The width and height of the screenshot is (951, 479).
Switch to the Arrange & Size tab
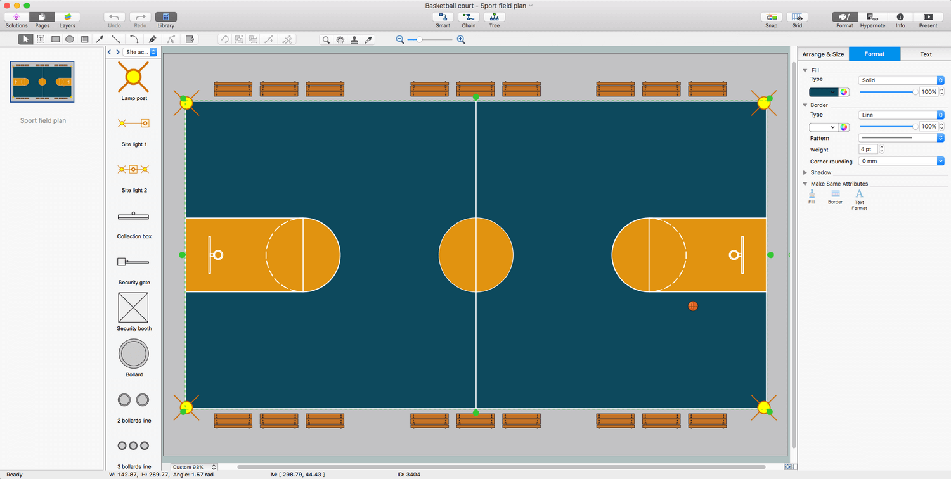823,54
